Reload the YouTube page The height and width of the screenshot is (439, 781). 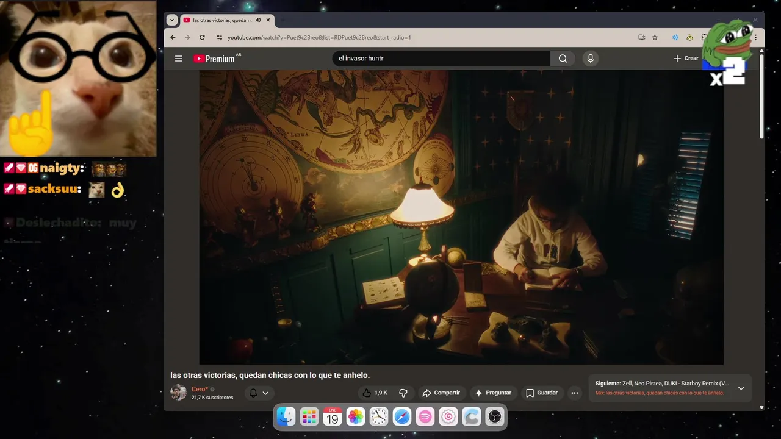coord(202,37)
